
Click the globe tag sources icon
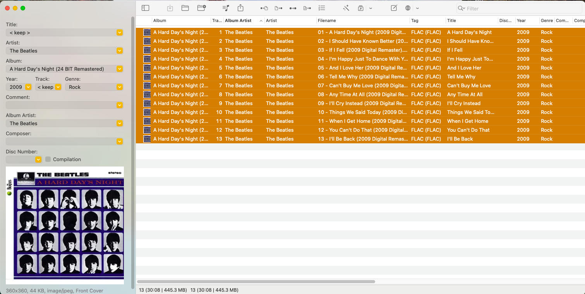(x=408, y=8)
